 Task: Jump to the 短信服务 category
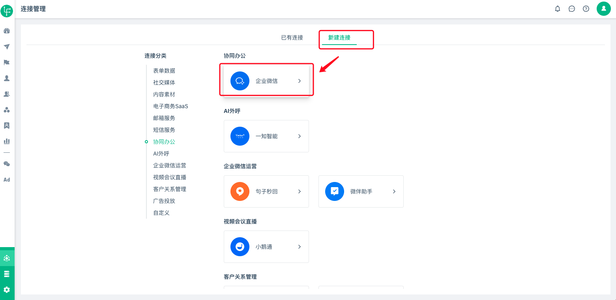point(164,130)
